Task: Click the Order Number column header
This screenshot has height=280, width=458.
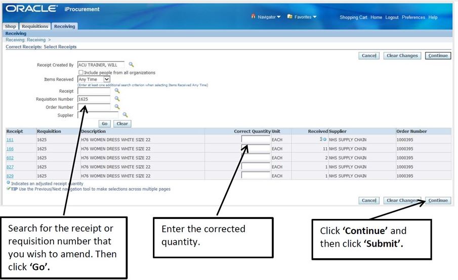Action: [411, 131]
